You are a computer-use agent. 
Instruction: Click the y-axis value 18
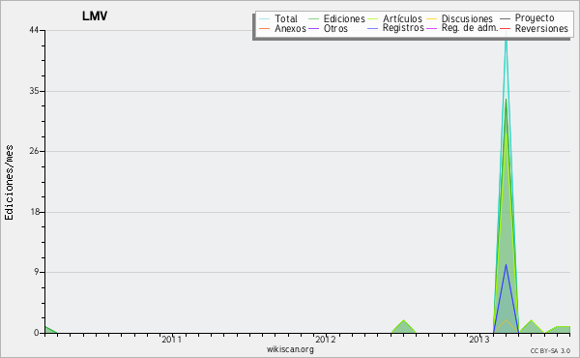(35, 212)
